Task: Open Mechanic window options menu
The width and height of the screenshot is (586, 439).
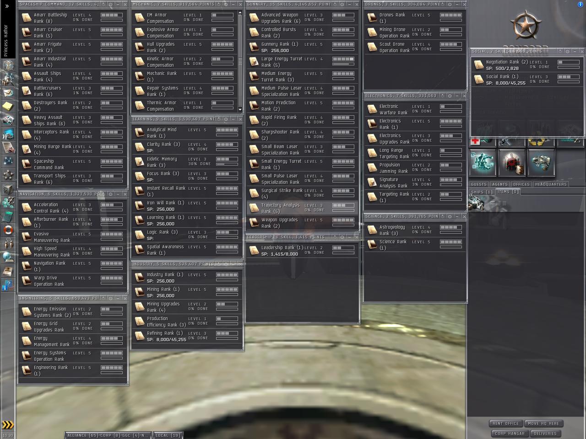Action: 219,4
